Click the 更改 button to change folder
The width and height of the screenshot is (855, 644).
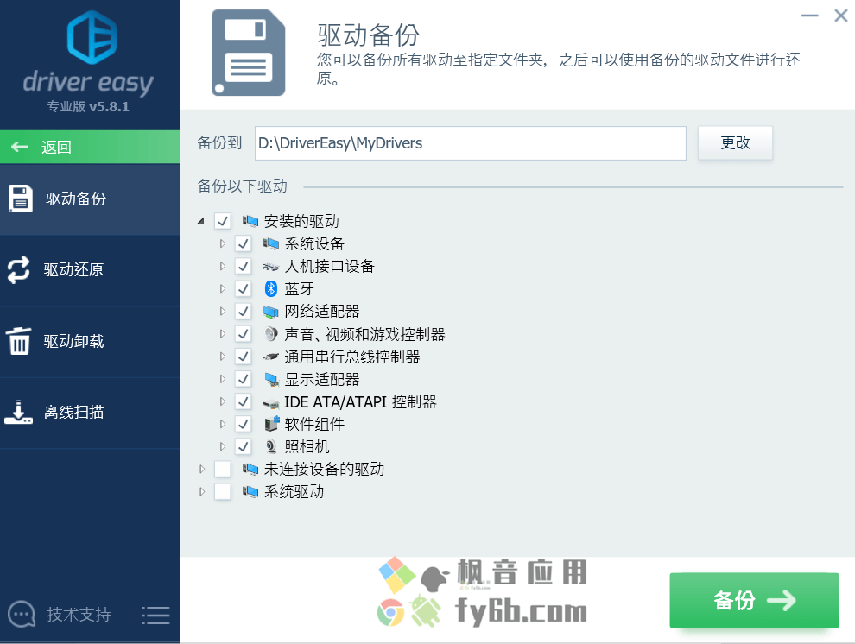(735, 142)
